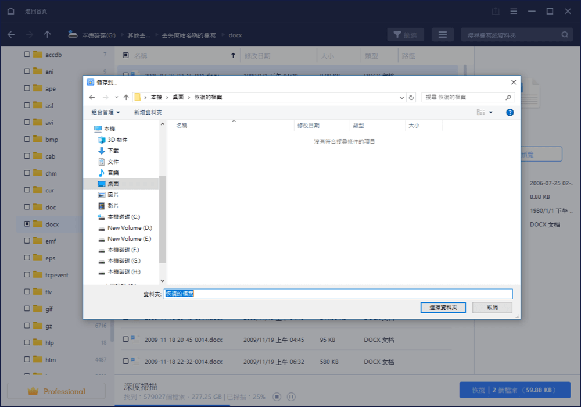The width and height of the screenshot is (581, 407).
Task: Open the hamburger menu in title bar
Action: click(514, 11)
